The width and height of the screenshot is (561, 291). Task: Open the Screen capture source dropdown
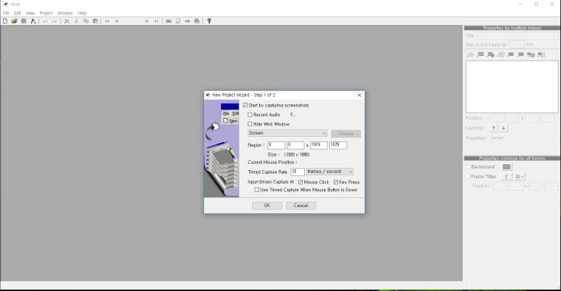pos(288,133)
